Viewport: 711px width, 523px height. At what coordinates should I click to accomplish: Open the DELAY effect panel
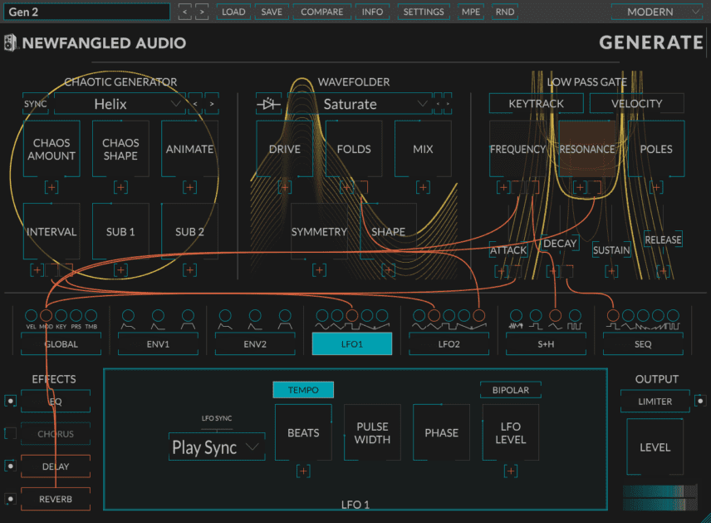coord(56,466)
